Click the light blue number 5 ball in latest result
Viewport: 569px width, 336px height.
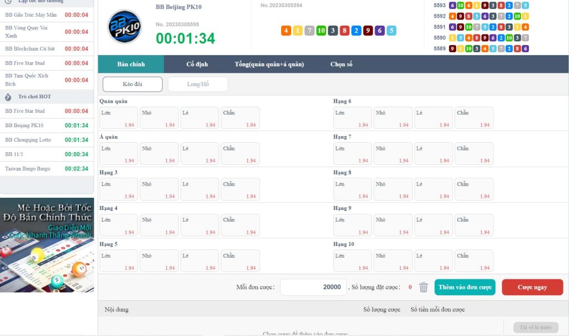(391, 31)
